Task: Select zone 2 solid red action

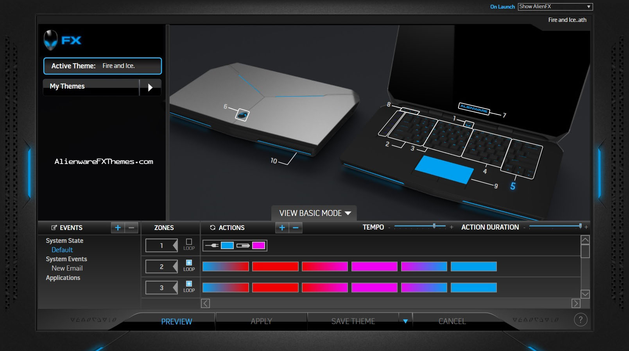Action: pyautogui.click(x=275, y=267)
